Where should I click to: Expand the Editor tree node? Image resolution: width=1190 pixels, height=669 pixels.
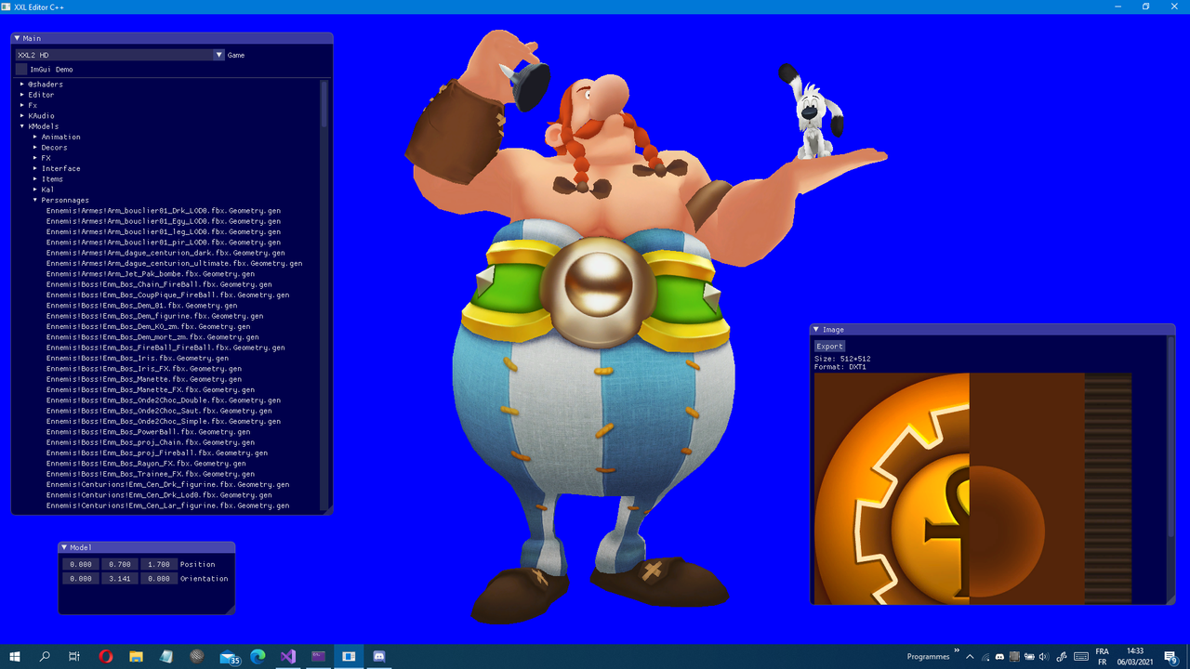point(22,95)
